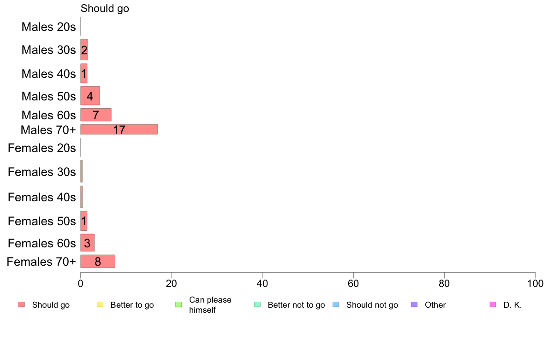The height and width of the screenshot is (339, 548).
Task: Select the Males 70+ bar labeled 17
Action: (119, 129)
